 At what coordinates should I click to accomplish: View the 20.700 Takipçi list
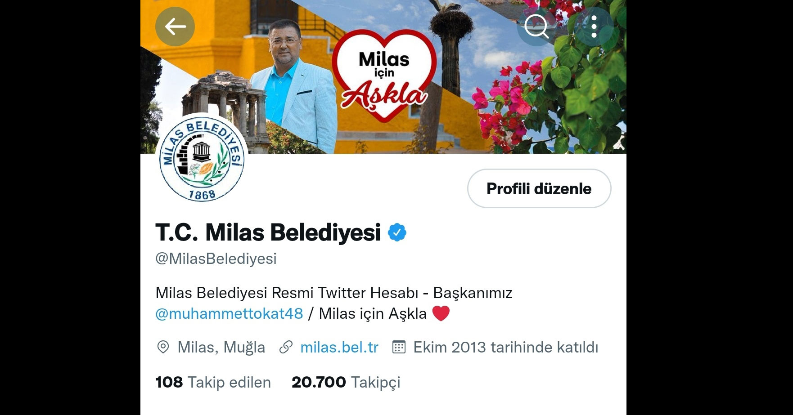point(346,382)
